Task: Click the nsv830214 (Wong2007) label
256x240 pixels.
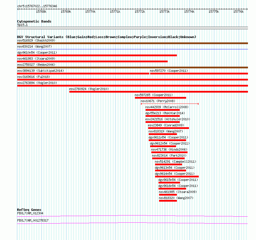Action: point(35,46)
